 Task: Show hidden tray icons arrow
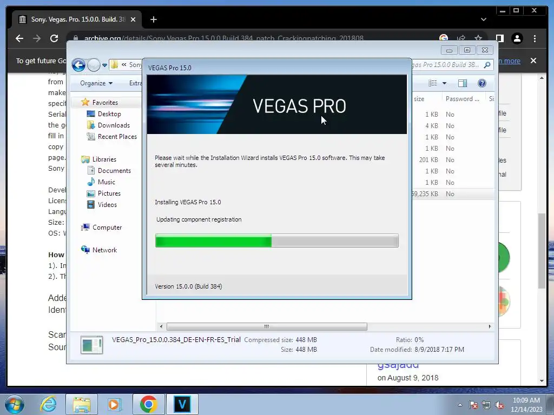460,405
